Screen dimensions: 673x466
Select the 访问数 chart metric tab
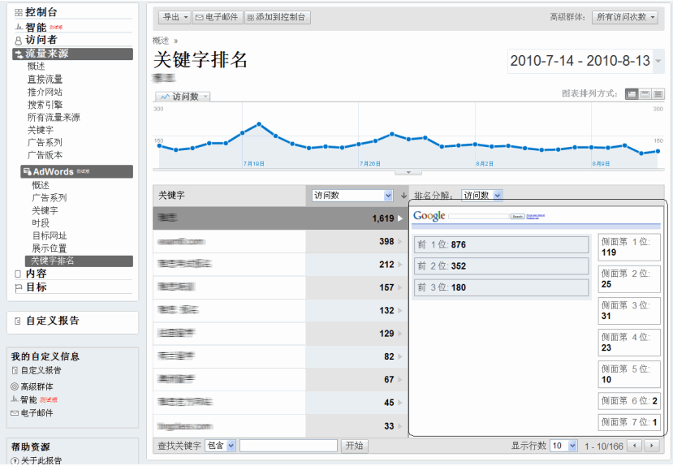coord(184,96)
